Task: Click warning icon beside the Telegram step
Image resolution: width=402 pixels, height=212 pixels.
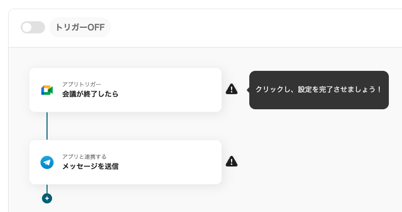Action: point(232,161)
